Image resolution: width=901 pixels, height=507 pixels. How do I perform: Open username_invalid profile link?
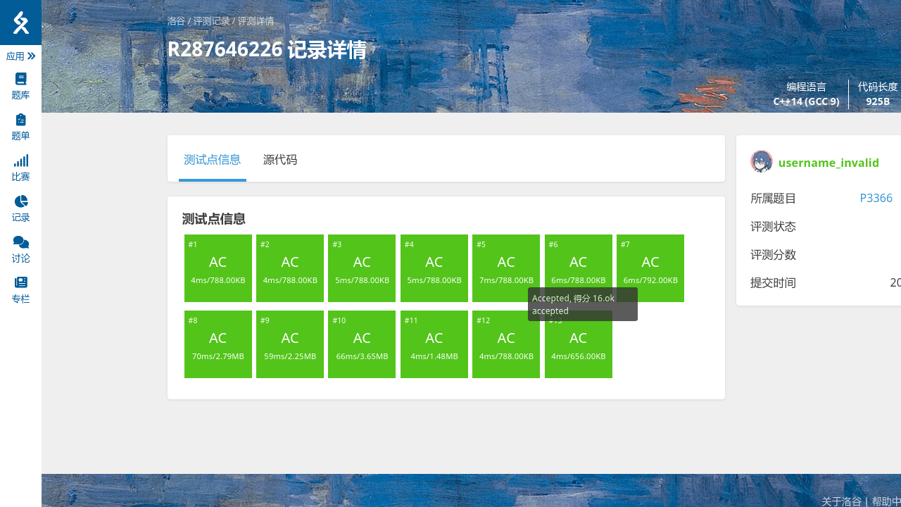point(828,163)
